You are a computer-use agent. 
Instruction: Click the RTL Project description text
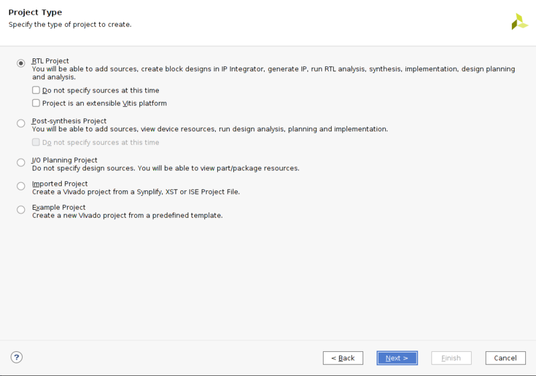click(x=273, y=73)
